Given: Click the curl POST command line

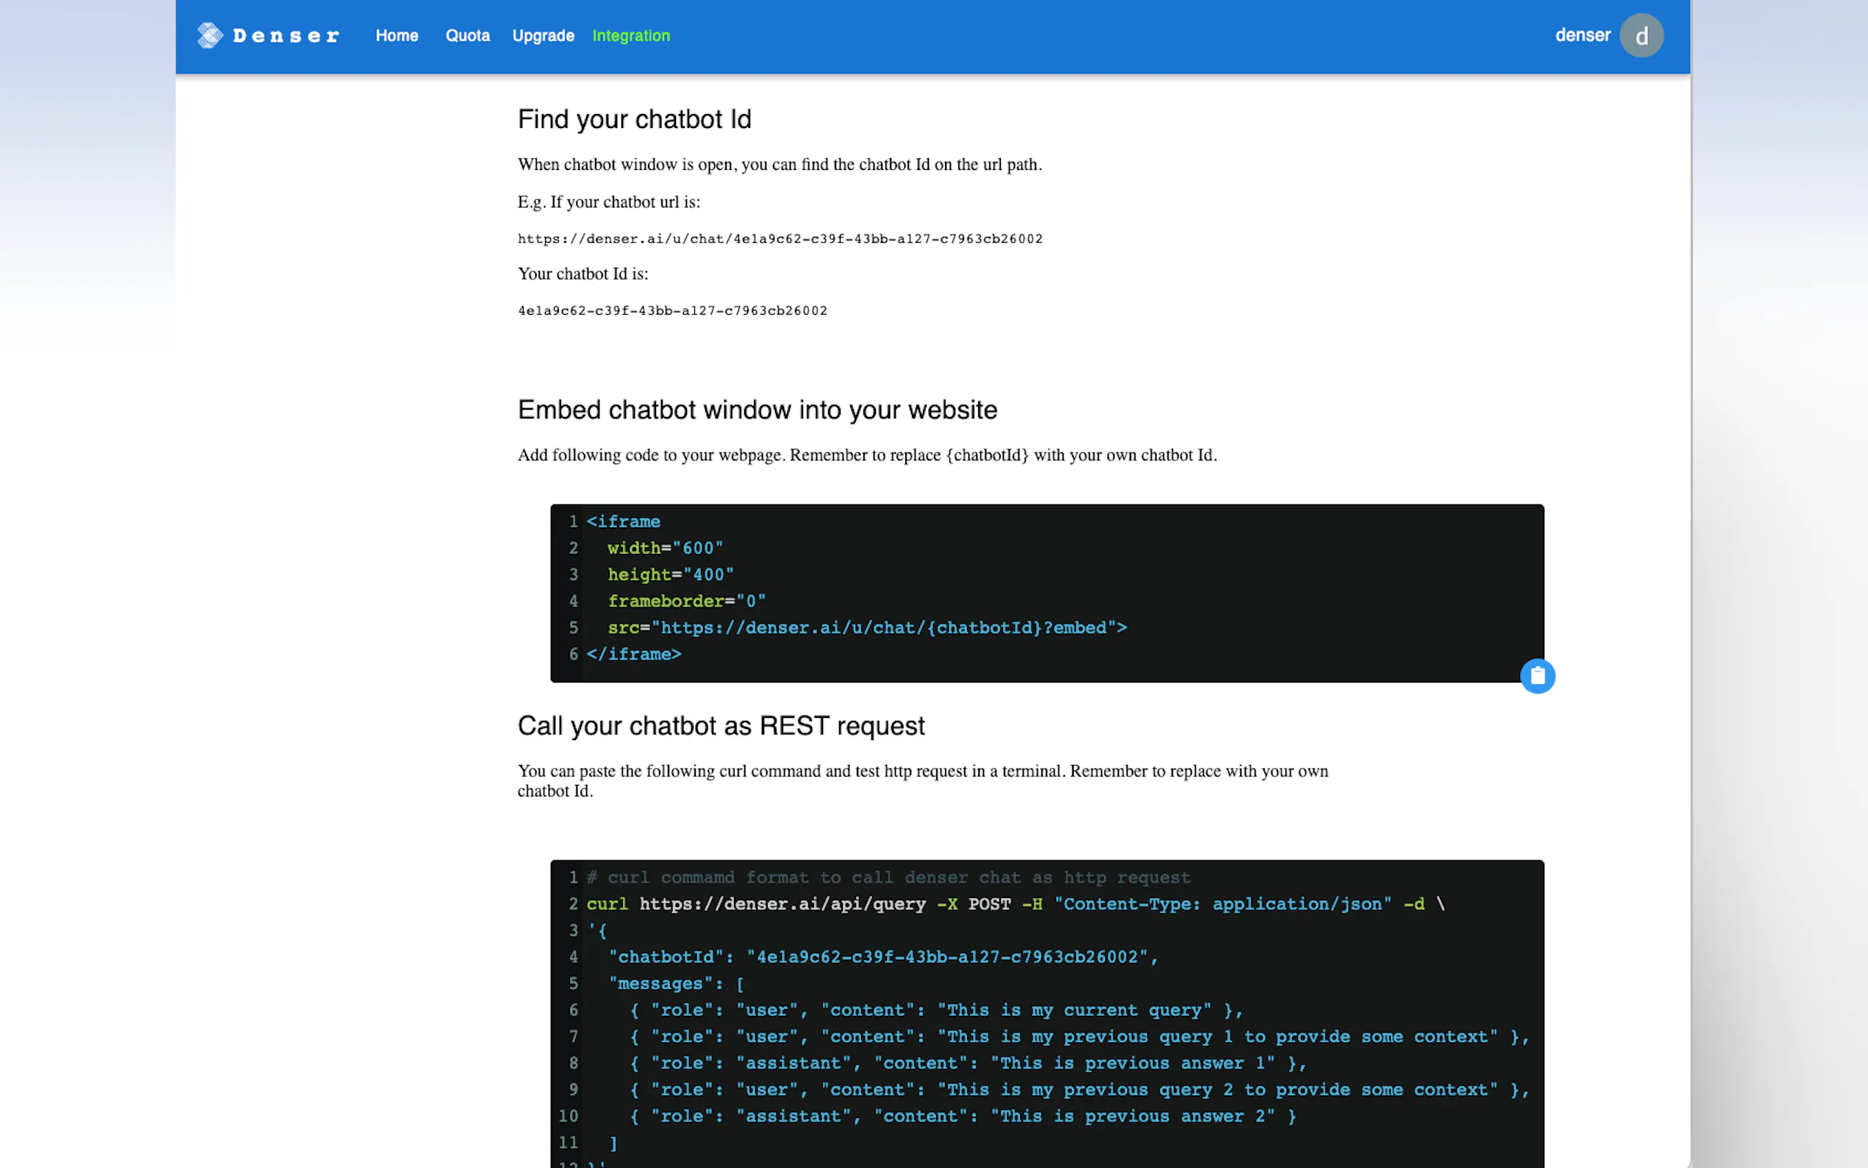Looking at the screenshot, I should [x=1015, y=904].
